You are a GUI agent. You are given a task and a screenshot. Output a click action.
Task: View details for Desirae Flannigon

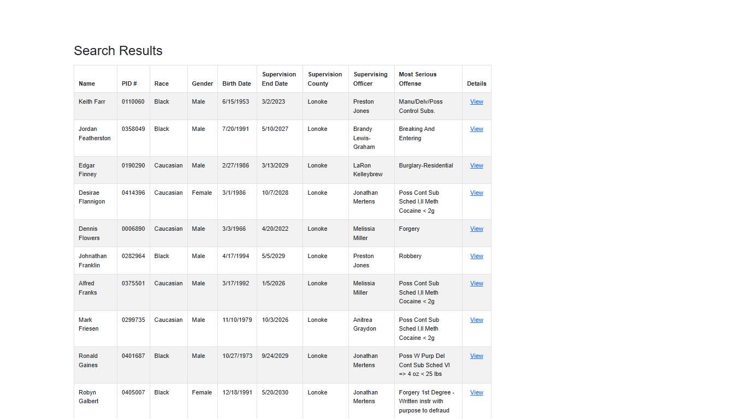tap(476, 193)
